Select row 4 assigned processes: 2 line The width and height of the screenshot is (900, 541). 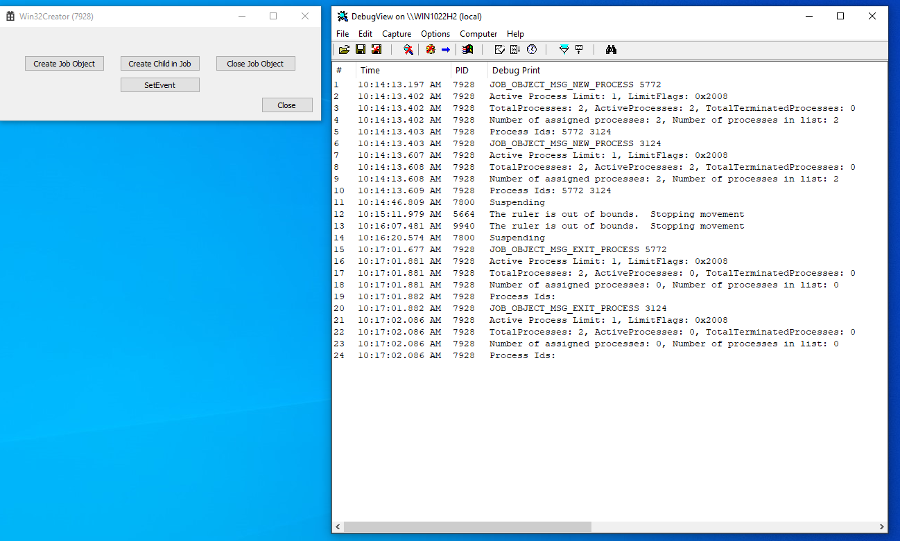[x=609, y=120]
